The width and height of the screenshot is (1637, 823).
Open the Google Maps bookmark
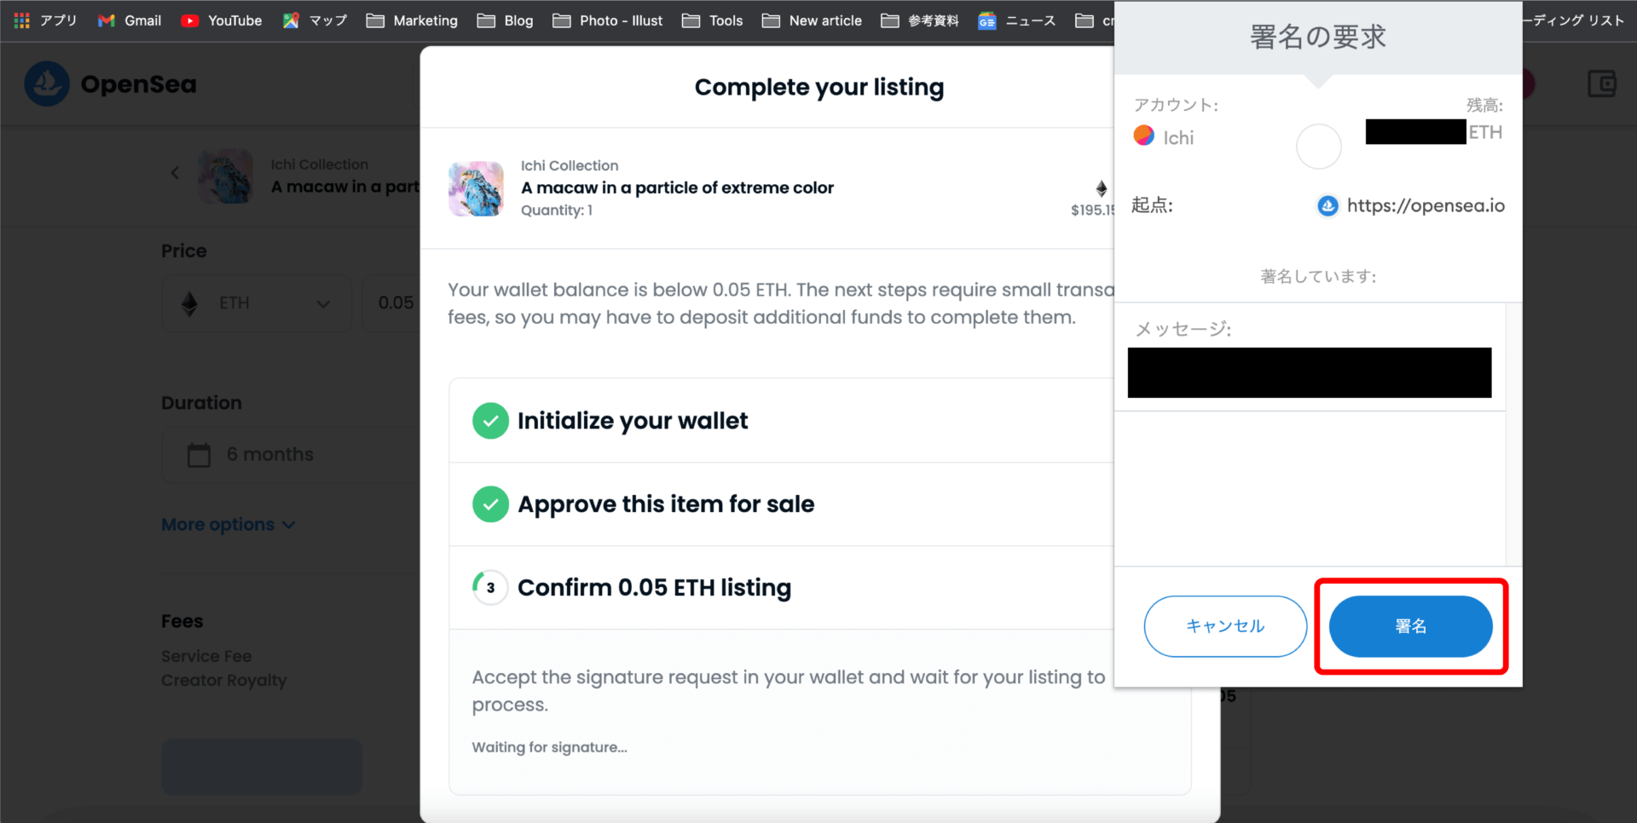315,20
